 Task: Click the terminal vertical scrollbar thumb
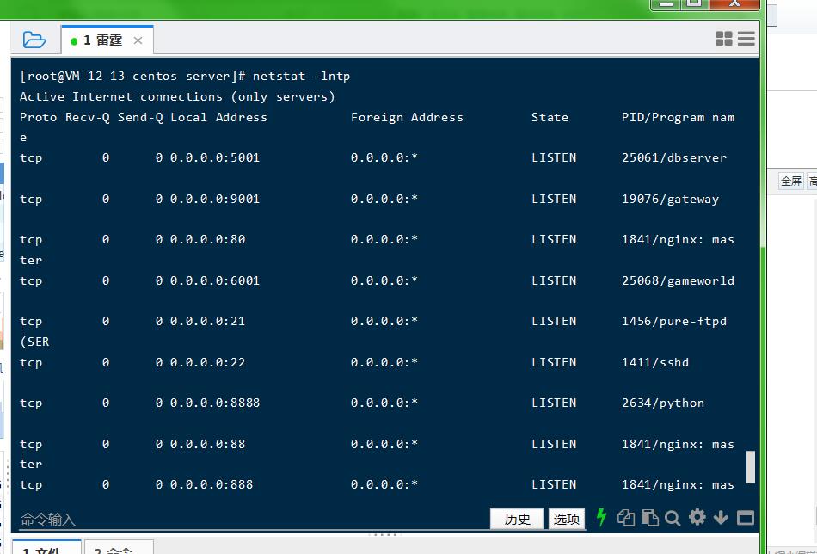coord(750,466)
